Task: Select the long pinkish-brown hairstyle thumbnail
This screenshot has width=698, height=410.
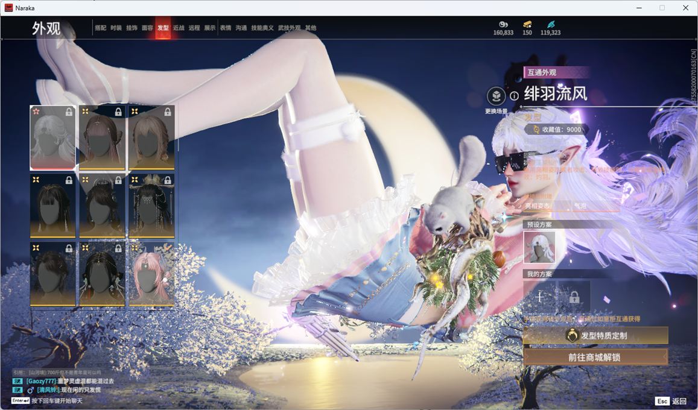Action: click(102, 138)
